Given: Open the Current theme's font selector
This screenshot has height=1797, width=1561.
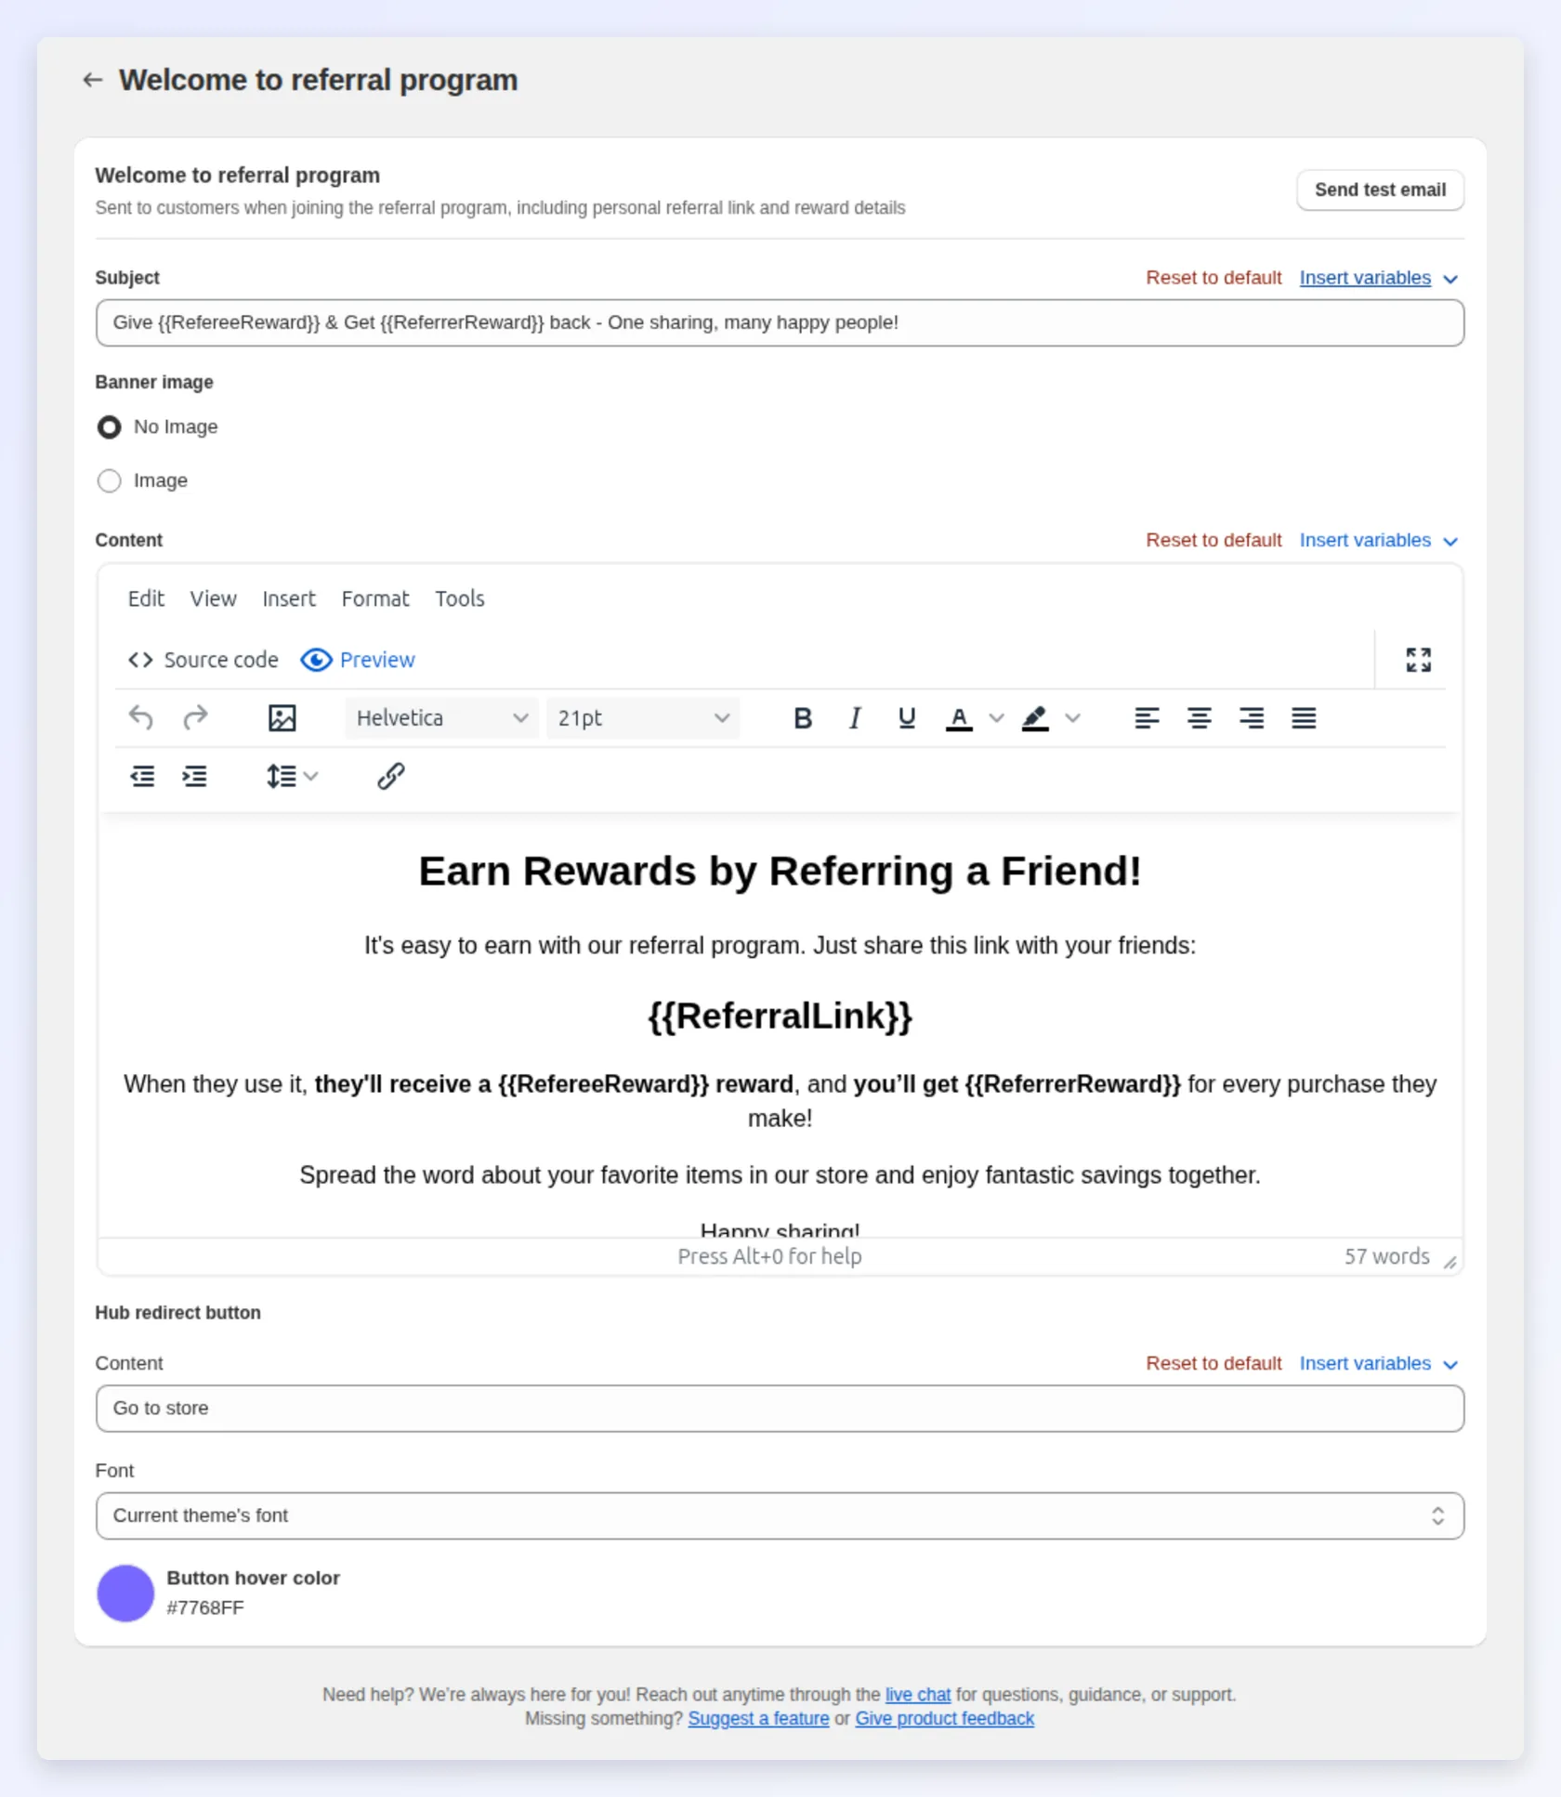Looking at the screenshot, I should click(780, 1515).
